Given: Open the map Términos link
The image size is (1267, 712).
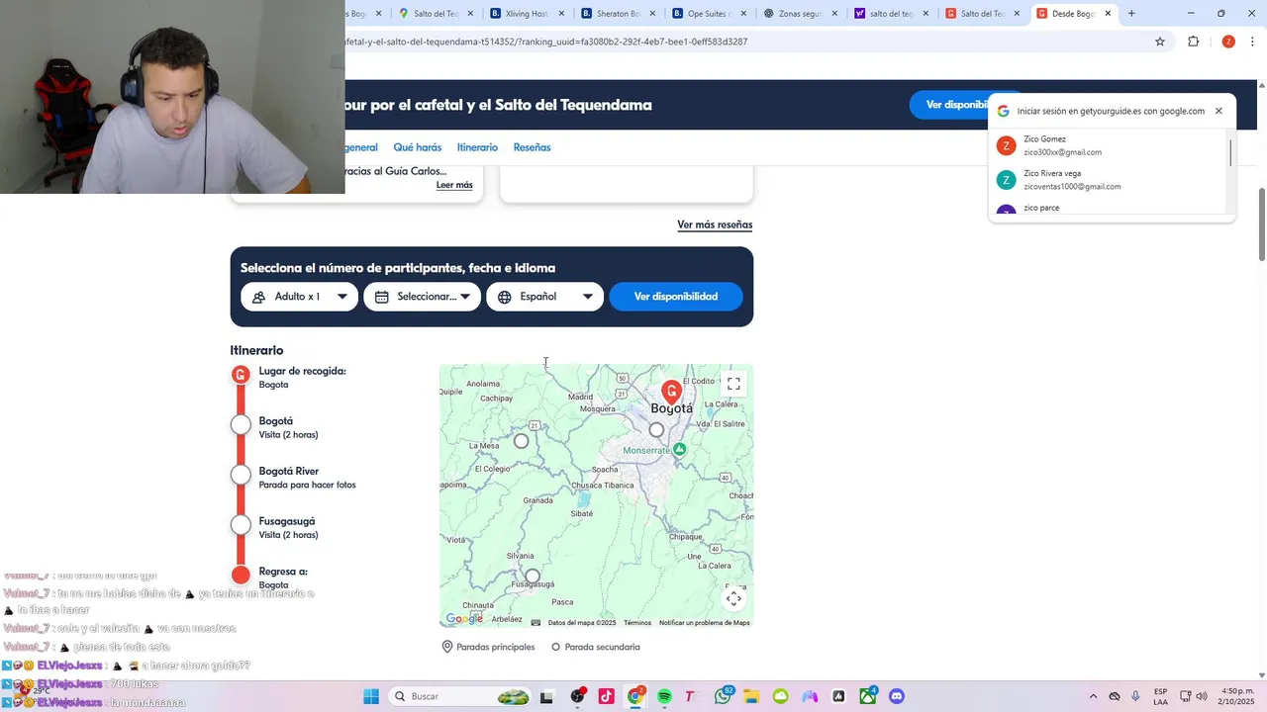Looking at the screenshot, I should [x=637, y=623].
